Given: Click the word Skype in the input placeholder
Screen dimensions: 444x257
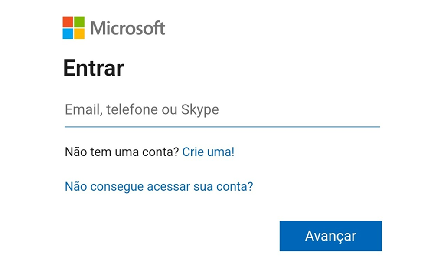Looking at the screenshot, I should pos(200,110).
